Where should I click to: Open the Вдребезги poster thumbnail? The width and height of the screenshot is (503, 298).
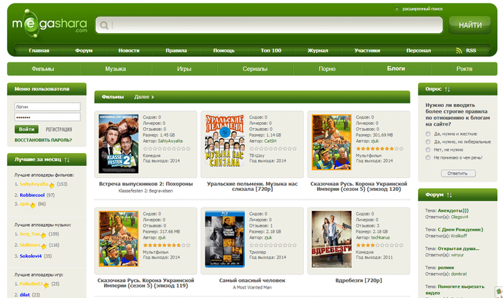point(332,239)
